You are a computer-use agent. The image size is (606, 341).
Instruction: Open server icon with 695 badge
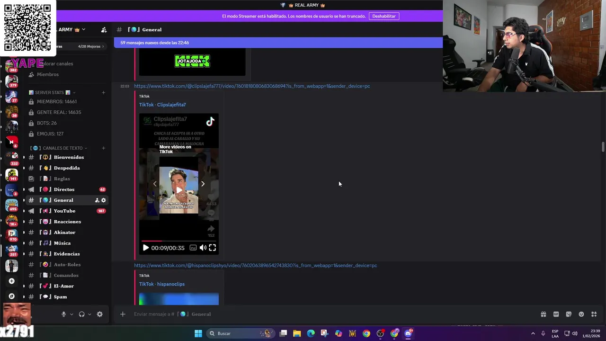pyautogui.click(x=12, y=205)
